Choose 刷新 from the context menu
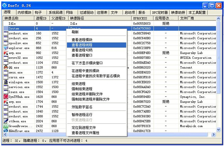 coord(75,32)
